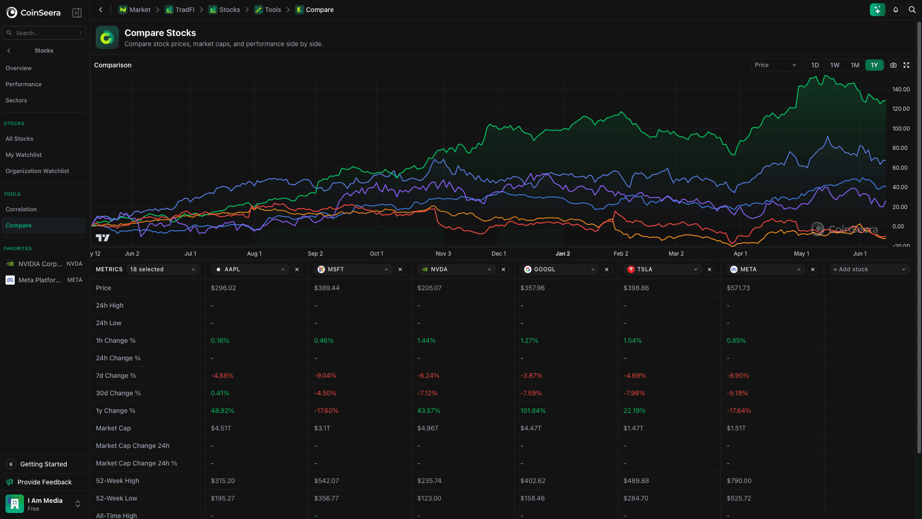Open the NVDA stock selector
The image size is (922, 519).
(457, 269)
